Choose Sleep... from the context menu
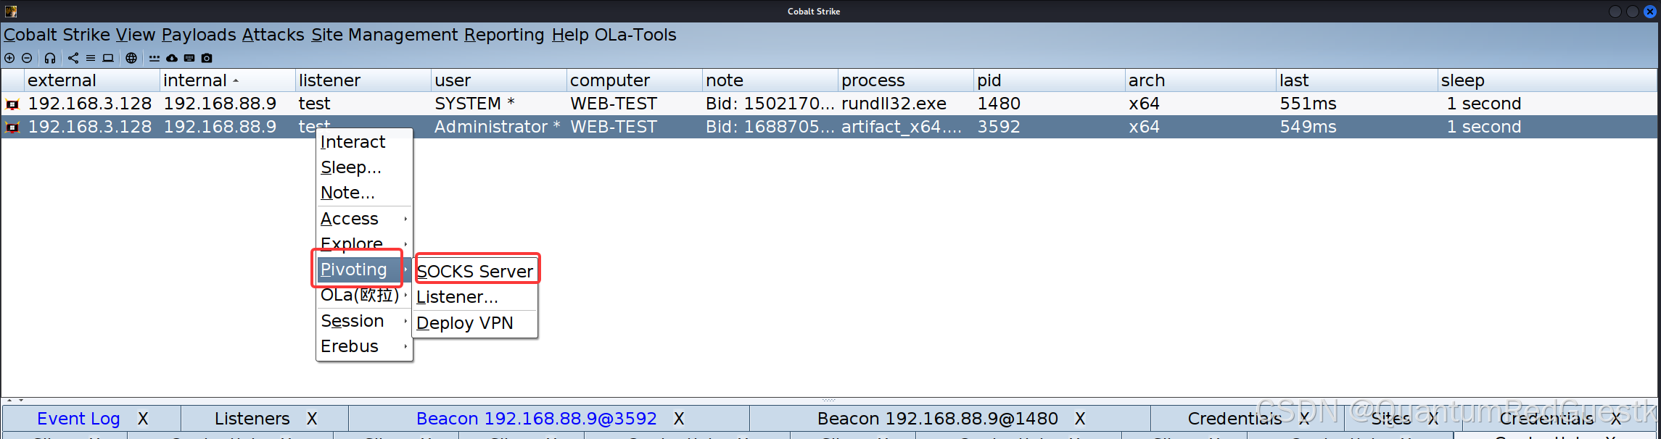Image resolution: width=1661 pixels, height=439 pixels. click(365, 167)
